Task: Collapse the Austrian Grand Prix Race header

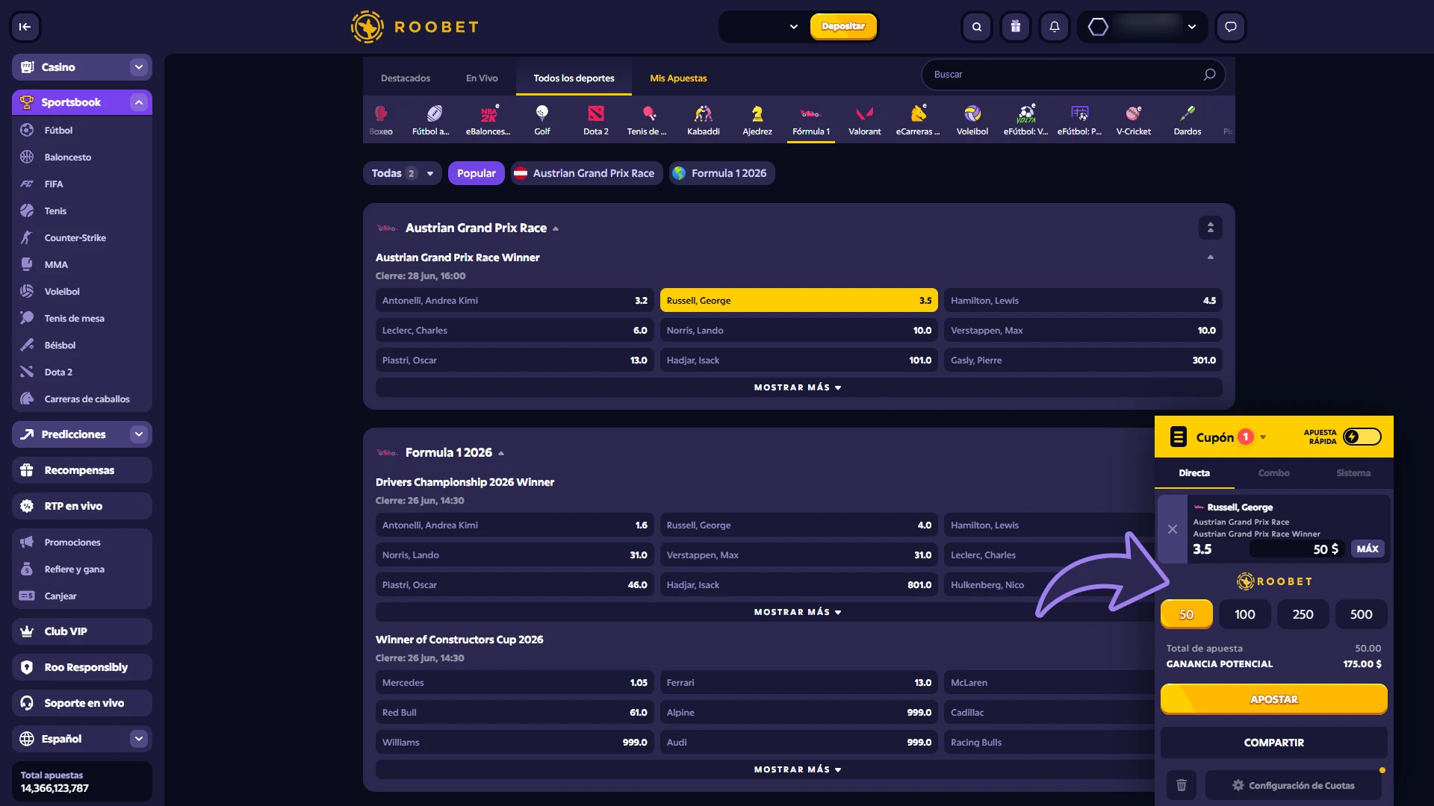Action: pos(555,228)
